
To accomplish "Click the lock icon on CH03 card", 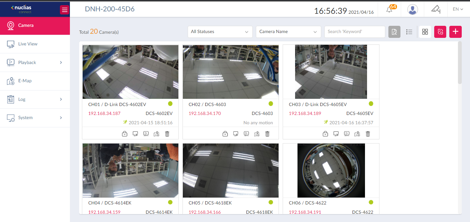I will [325, 134].
